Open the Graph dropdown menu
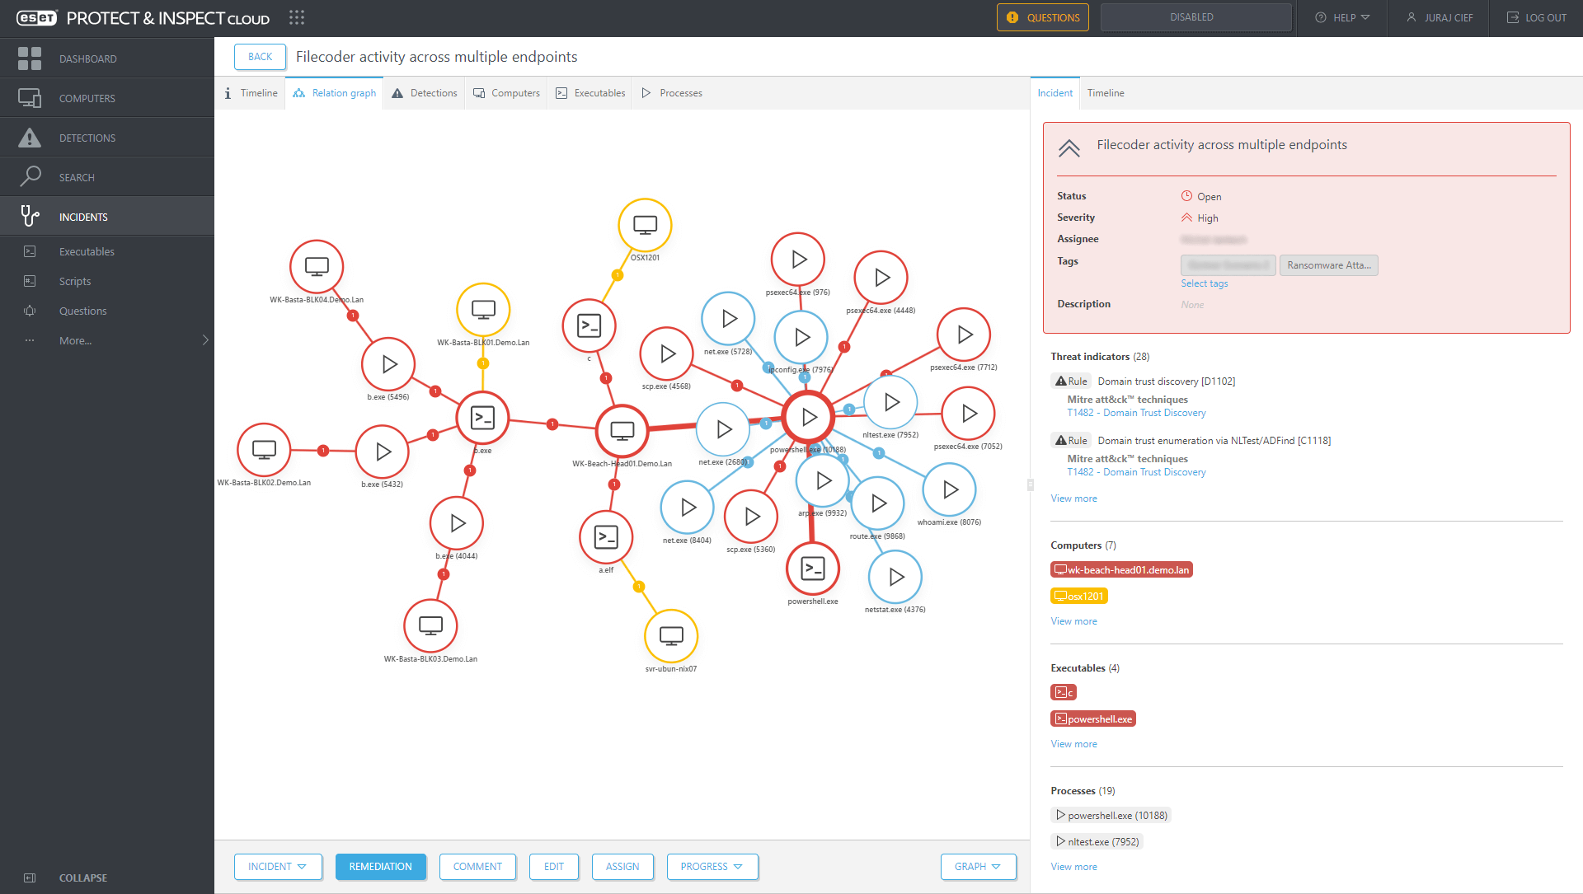Screen dimensions: 1583x894 point(978,867)
